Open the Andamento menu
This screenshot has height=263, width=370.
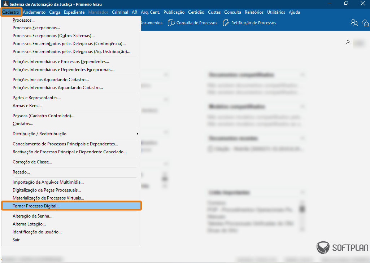coord(34,12)
